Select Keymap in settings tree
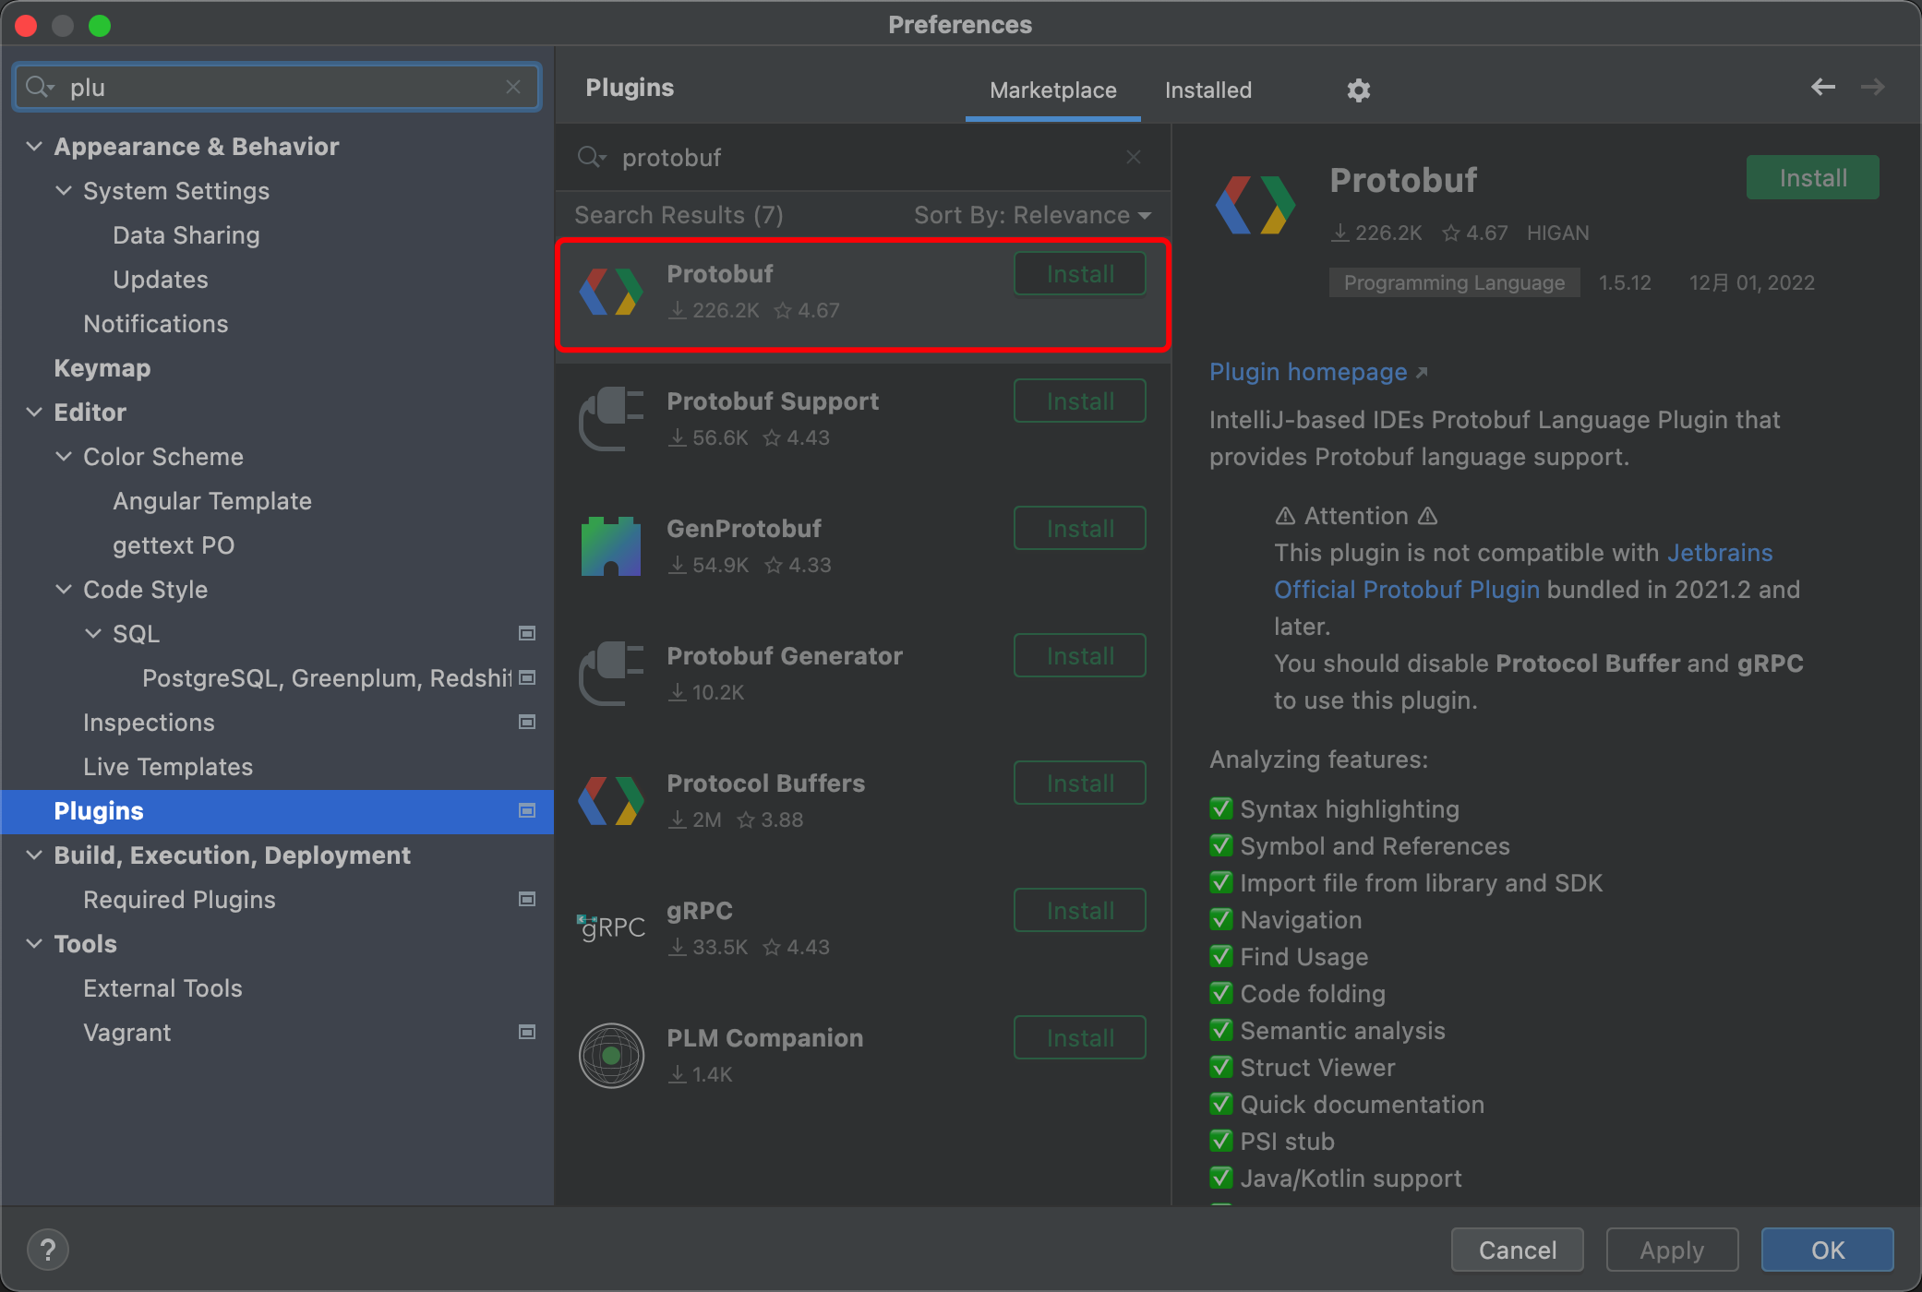This screenshot has width=1922, height=1292. [102, 368]
